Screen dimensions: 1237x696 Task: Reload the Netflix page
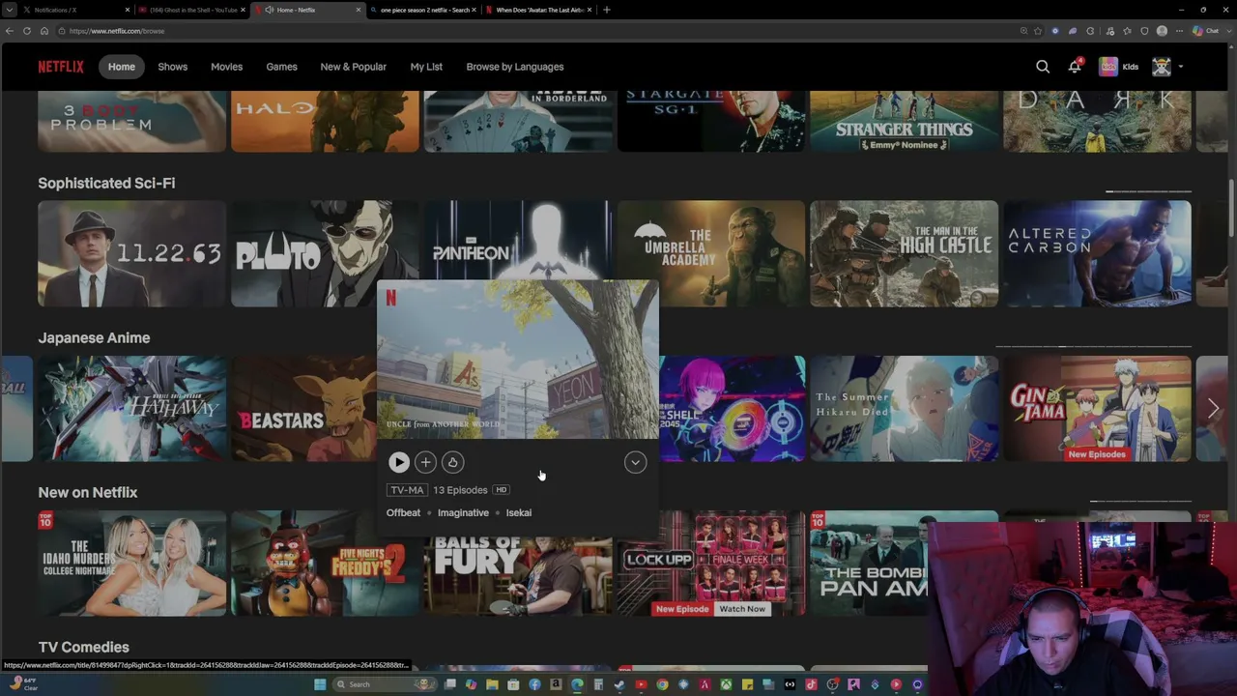tap(27, 31)
